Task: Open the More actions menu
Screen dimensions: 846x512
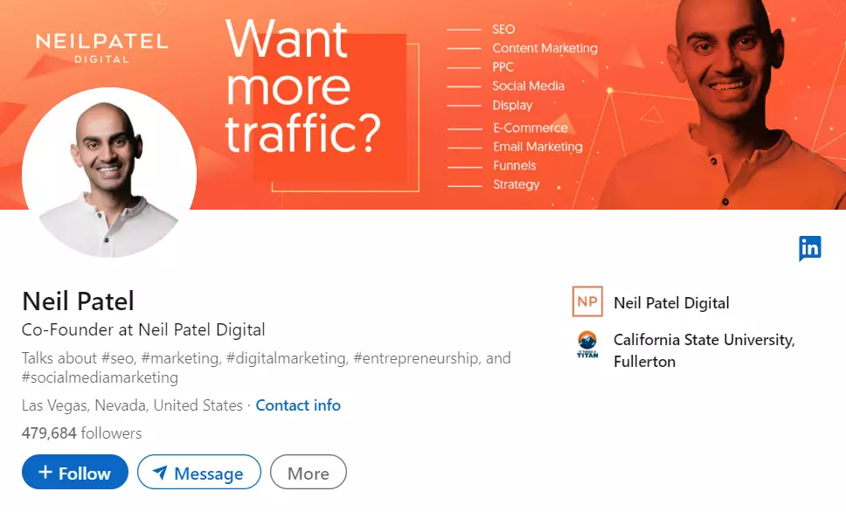Action: click(308, 473)
